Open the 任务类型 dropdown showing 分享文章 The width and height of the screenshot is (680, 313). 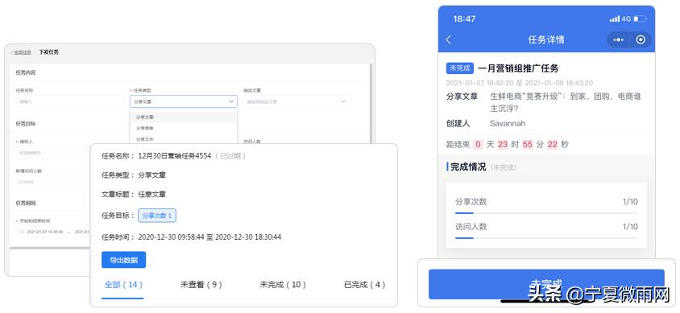(184, 101)
